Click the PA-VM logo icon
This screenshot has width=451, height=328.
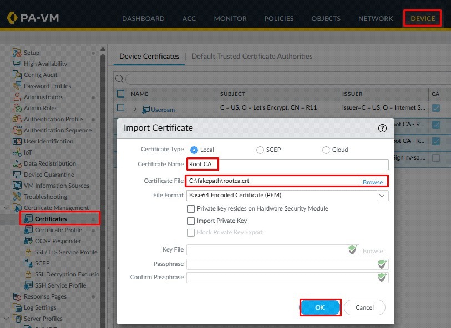[x=12, y=18]
